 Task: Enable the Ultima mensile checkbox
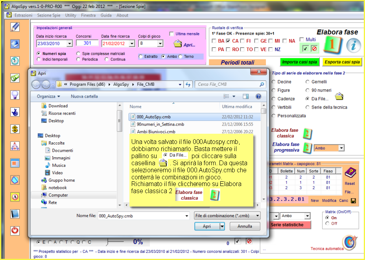(x=171, y=34)
